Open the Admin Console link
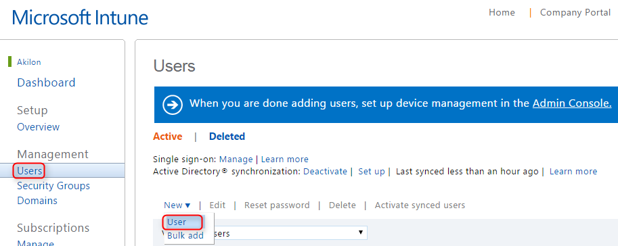 point(572,103)
